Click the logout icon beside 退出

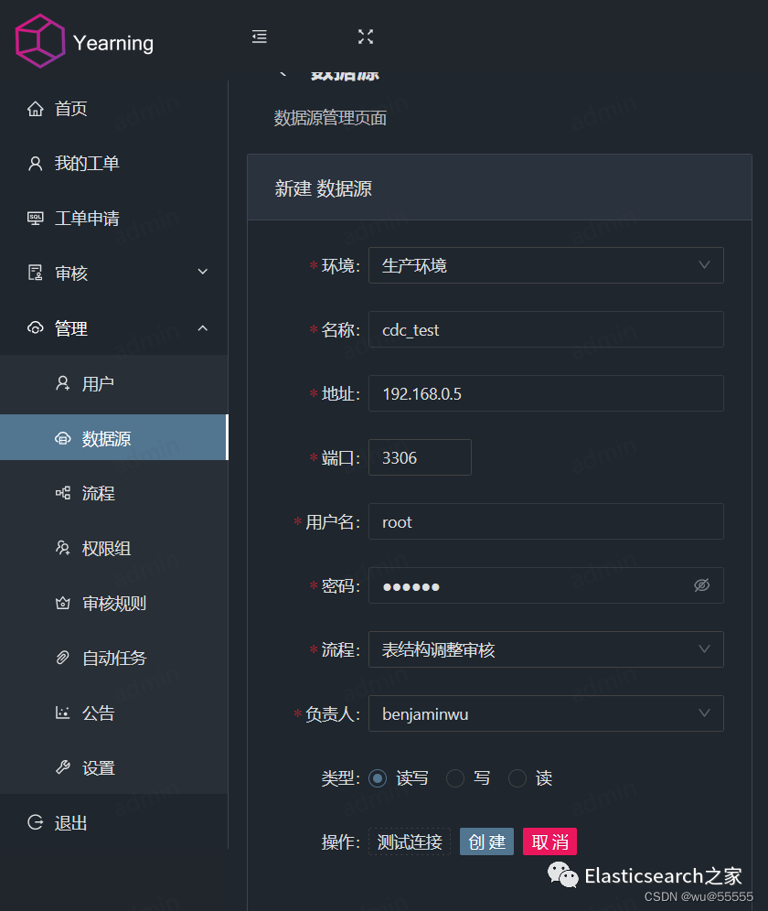36,822
